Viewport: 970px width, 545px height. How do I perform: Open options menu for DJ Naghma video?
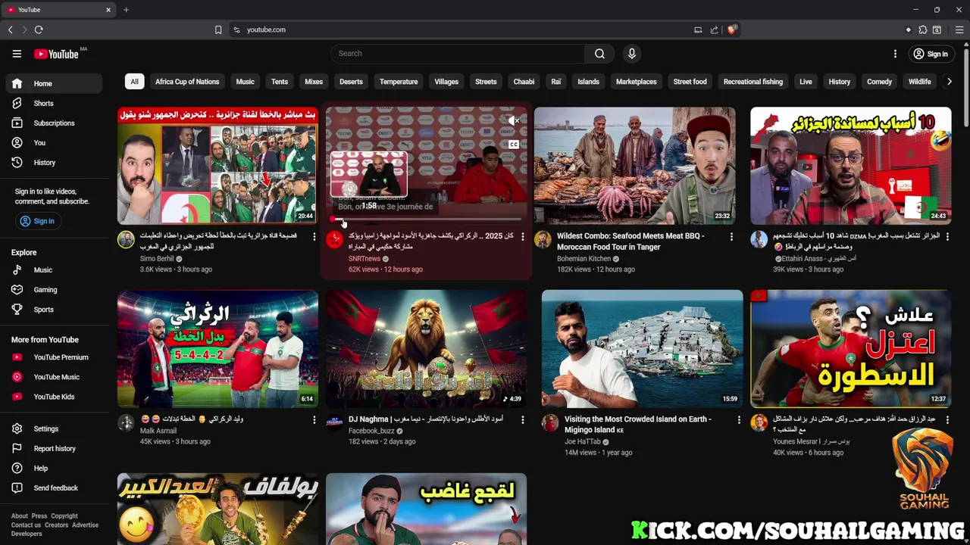click(x=522, y=419)
